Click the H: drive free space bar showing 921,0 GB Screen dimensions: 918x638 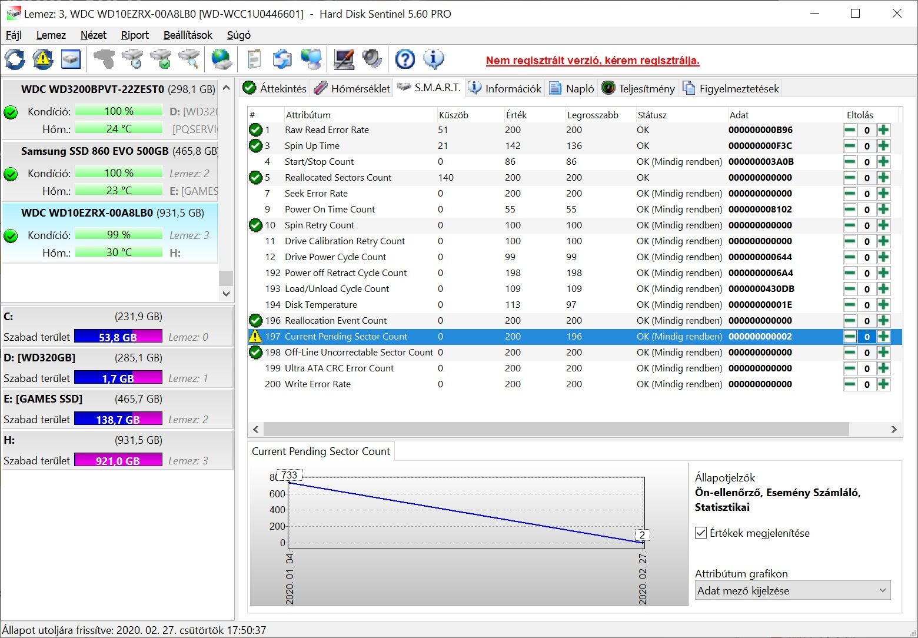click(118, 460)
